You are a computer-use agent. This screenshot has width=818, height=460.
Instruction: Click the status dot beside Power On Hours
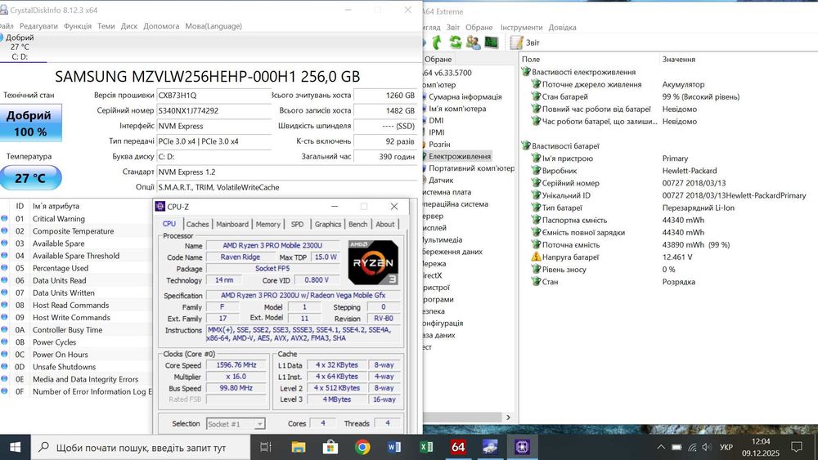pyautogui.click(x=4, y=355)
